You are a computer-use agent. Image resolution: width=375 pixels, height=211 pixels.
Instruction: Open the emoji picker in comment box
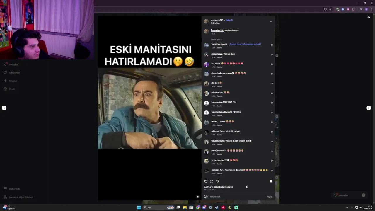pyautogui.click(x=206, y=197)
